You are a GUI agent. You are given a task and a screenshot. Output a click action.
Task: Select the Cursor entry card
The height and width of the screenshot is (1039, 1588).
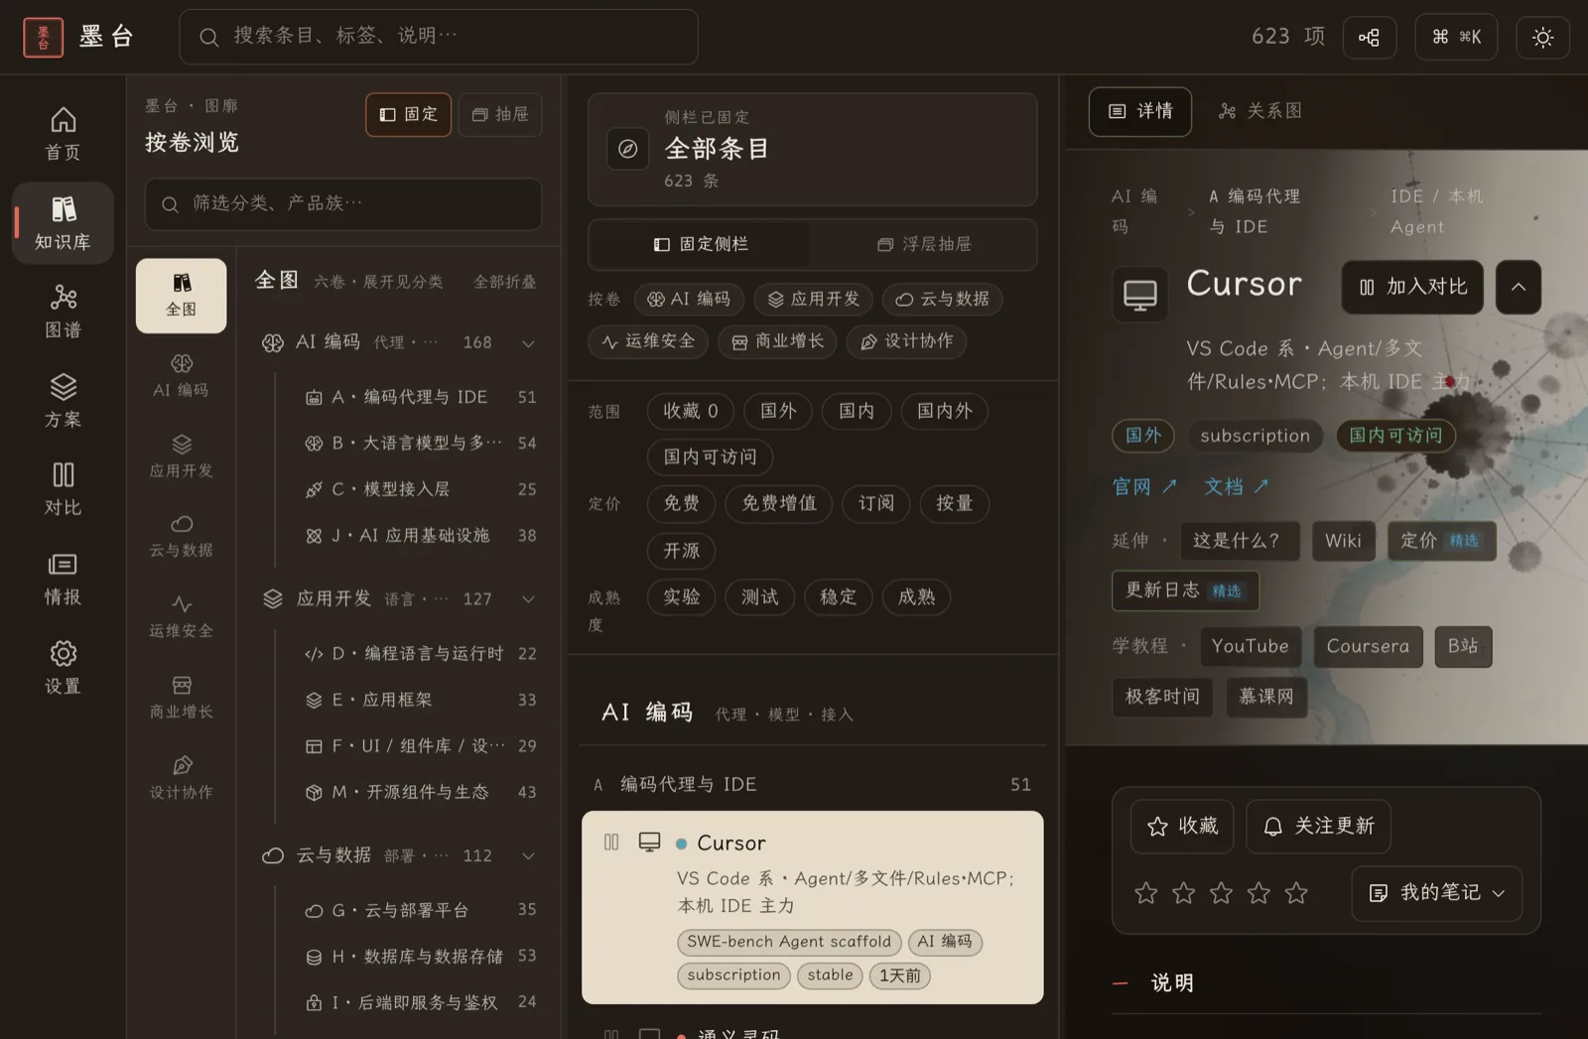[812, 907]
